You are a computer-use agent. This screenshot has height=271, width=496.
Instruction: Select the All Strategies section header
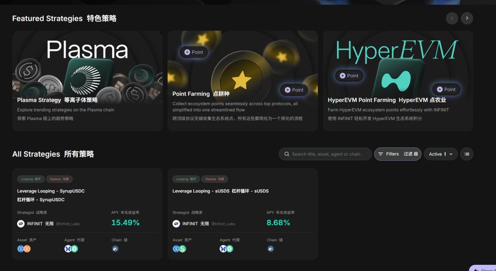(54, 154)
